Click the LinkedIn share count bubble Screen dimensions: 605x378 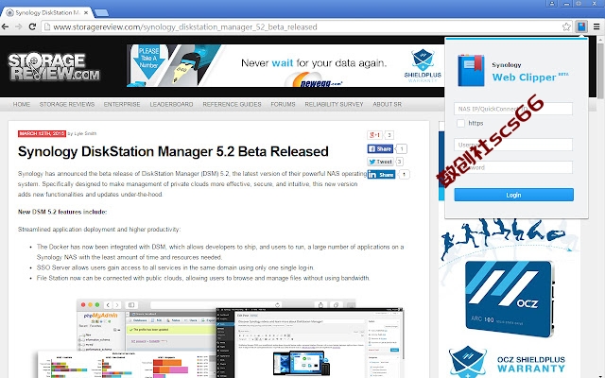(404, 175)
